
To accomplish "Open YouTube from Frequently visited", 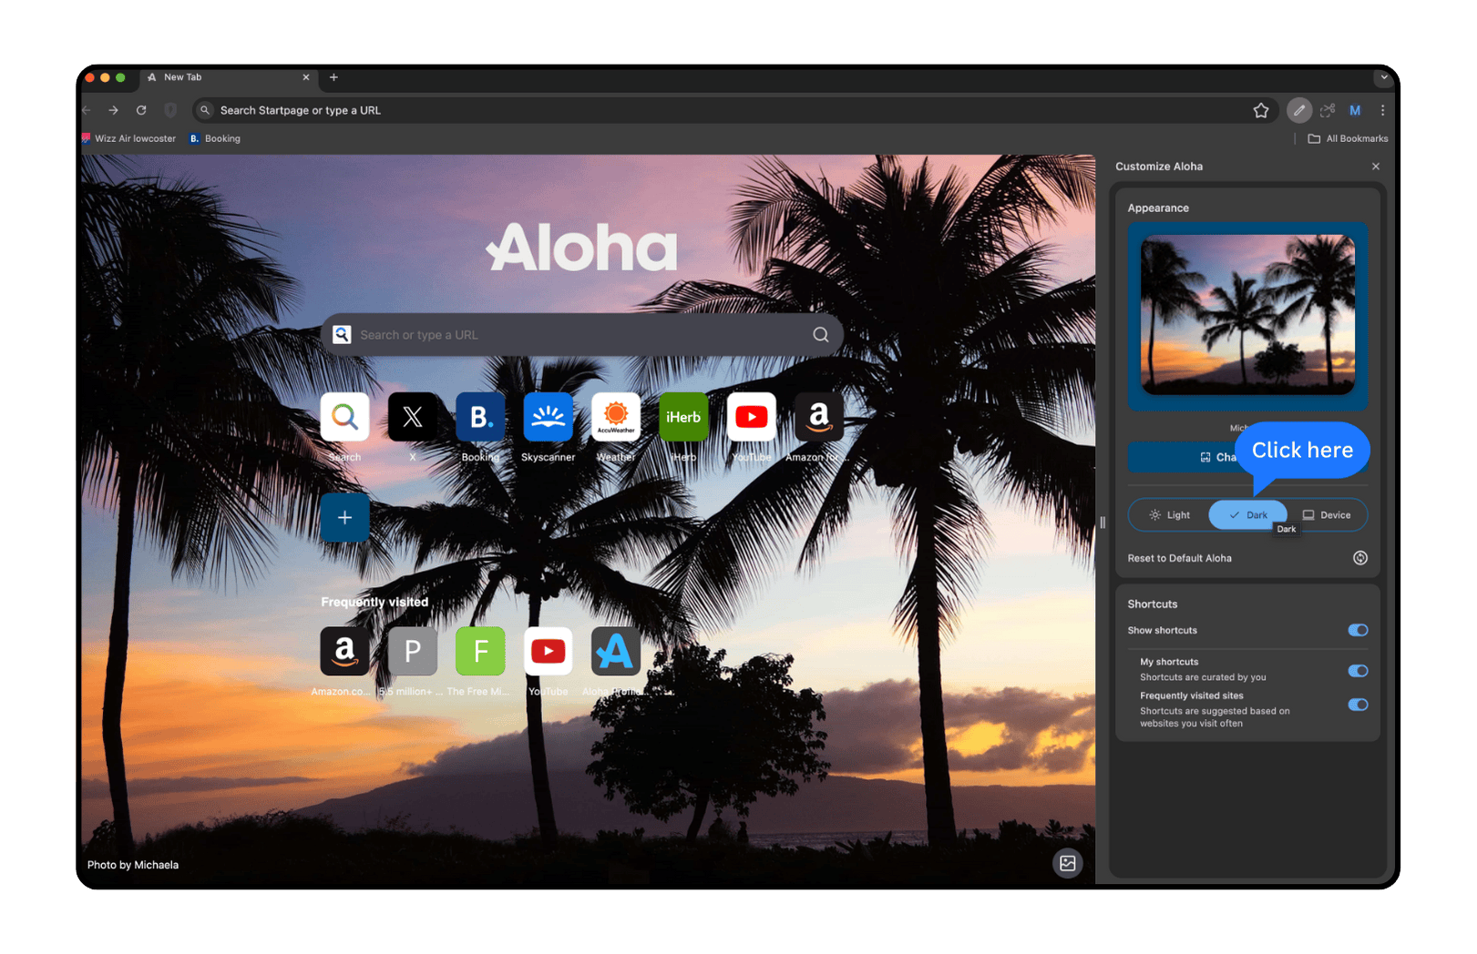I will [x=548, y=651].
